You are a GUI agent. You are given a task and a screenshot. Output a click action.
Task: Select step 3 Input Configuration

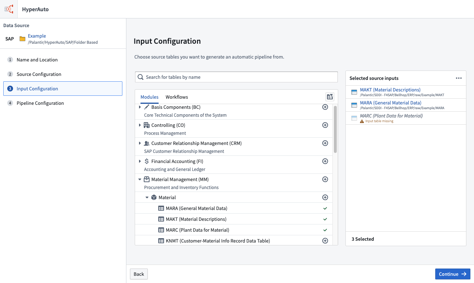[63, 89]
